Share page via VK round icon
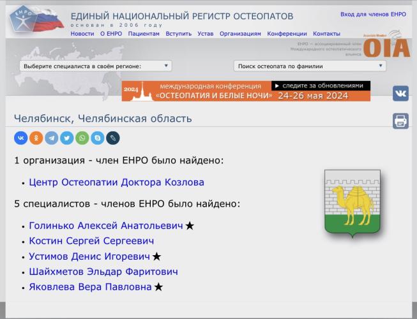 pyautogui.click(x=20, y=138)
